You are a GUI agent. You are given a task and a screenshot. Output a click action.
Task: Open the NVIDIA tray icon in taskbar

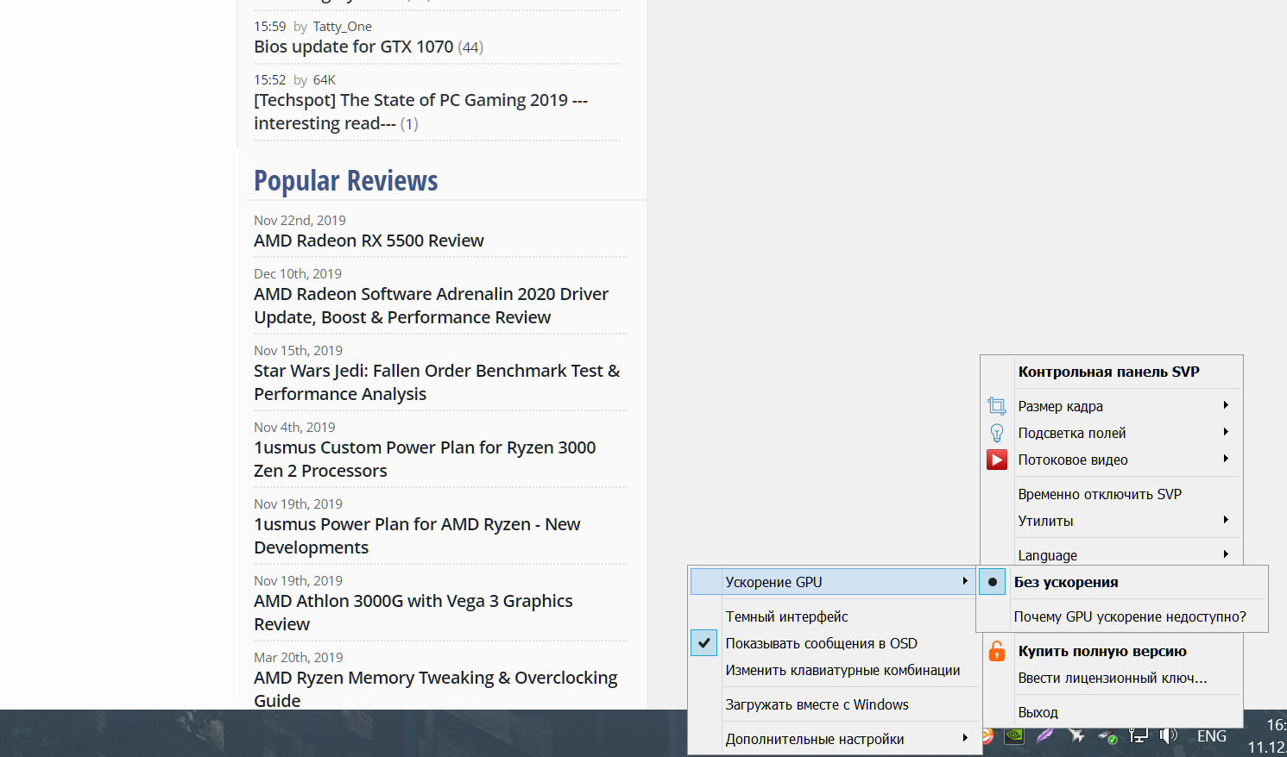coord(1014,736)
